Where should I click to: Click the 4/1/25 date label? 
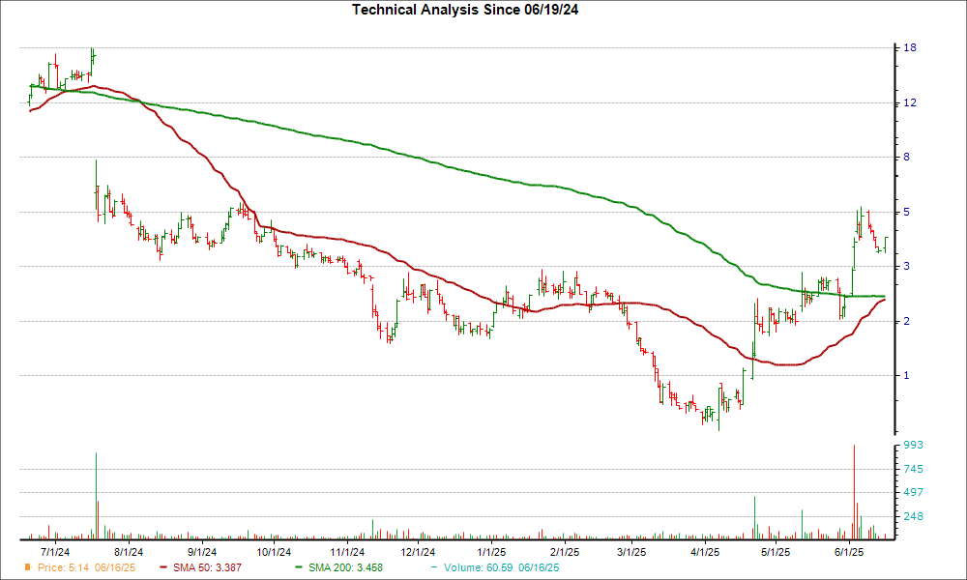pos(704,552)
